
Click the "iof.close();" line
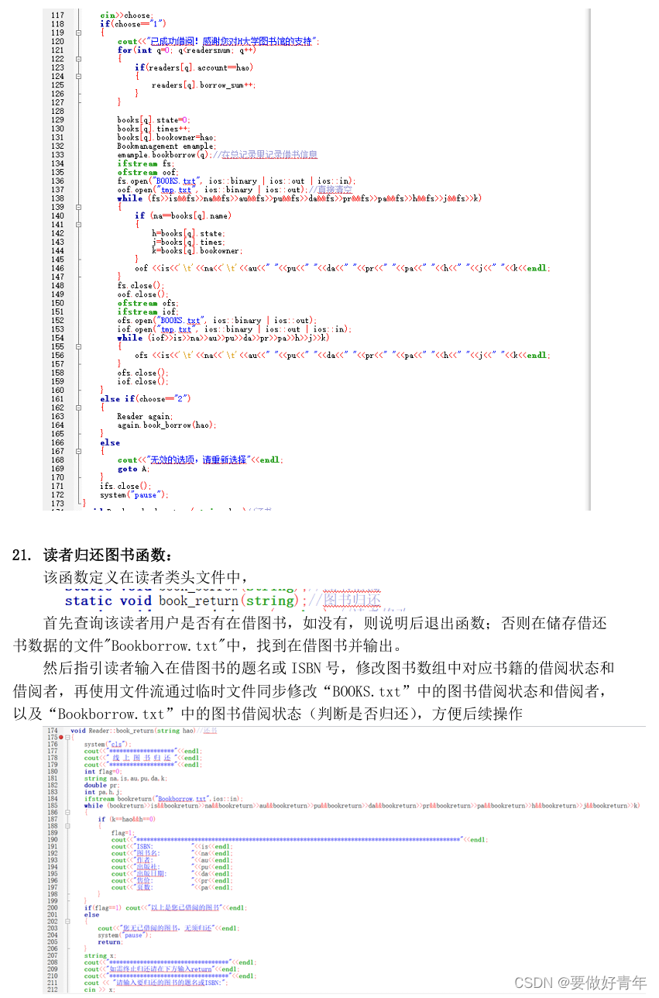point(142,381)
